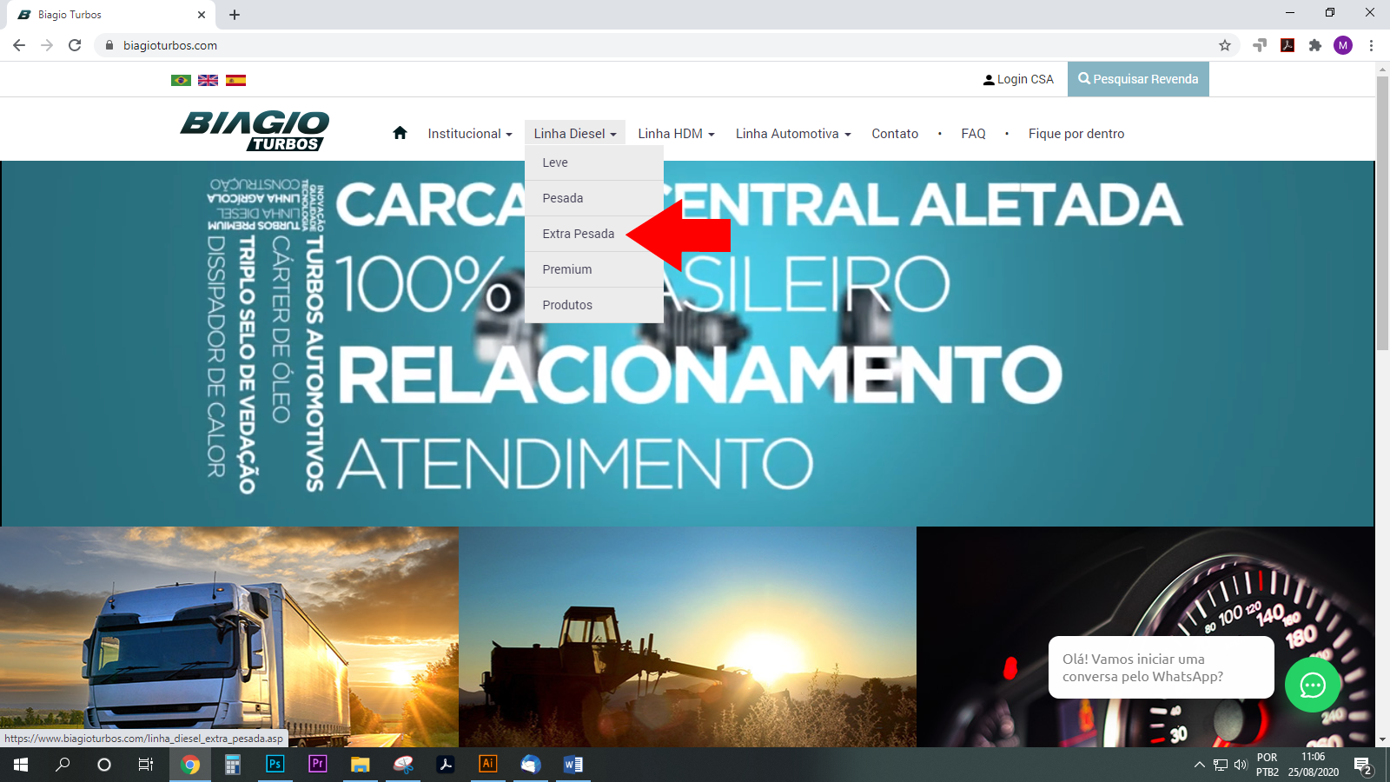Image resolution: width=1390 pixels, height=782 pixels.
Task: Open Word from taskbar
Action: [573, 765]
